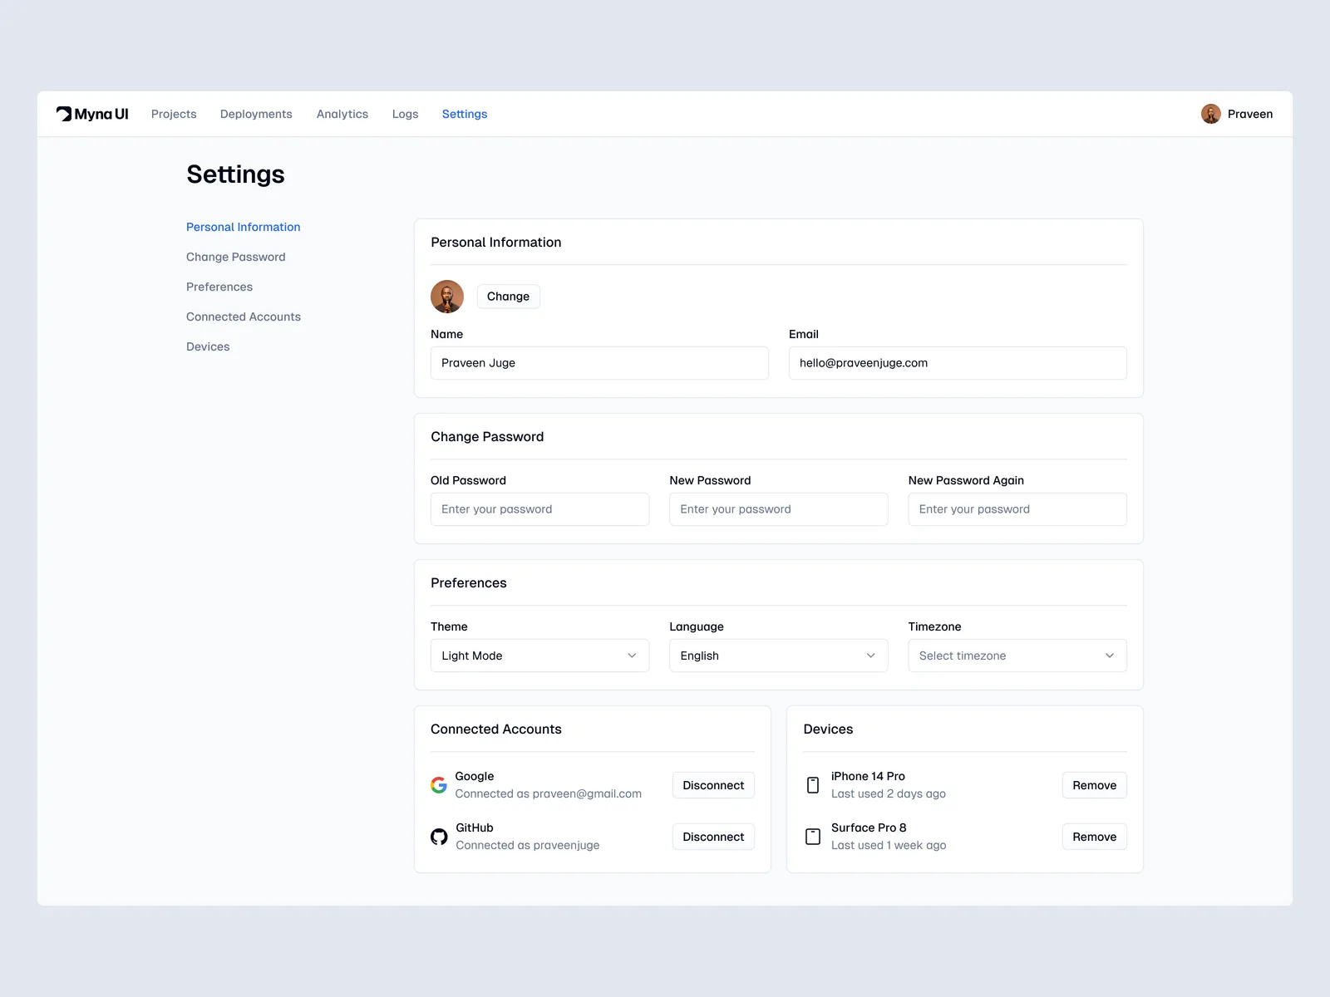Click the profile photo in Personal Information
Screen dimensions: 1330x997
click(447, 297)
